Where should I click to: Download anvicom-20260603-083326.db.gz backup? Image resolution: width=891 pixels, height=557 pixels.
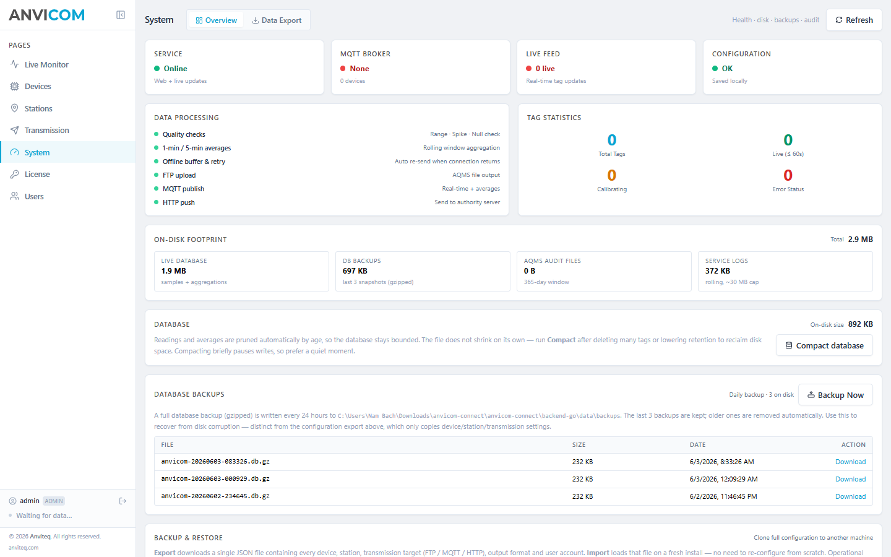[850, 462]
